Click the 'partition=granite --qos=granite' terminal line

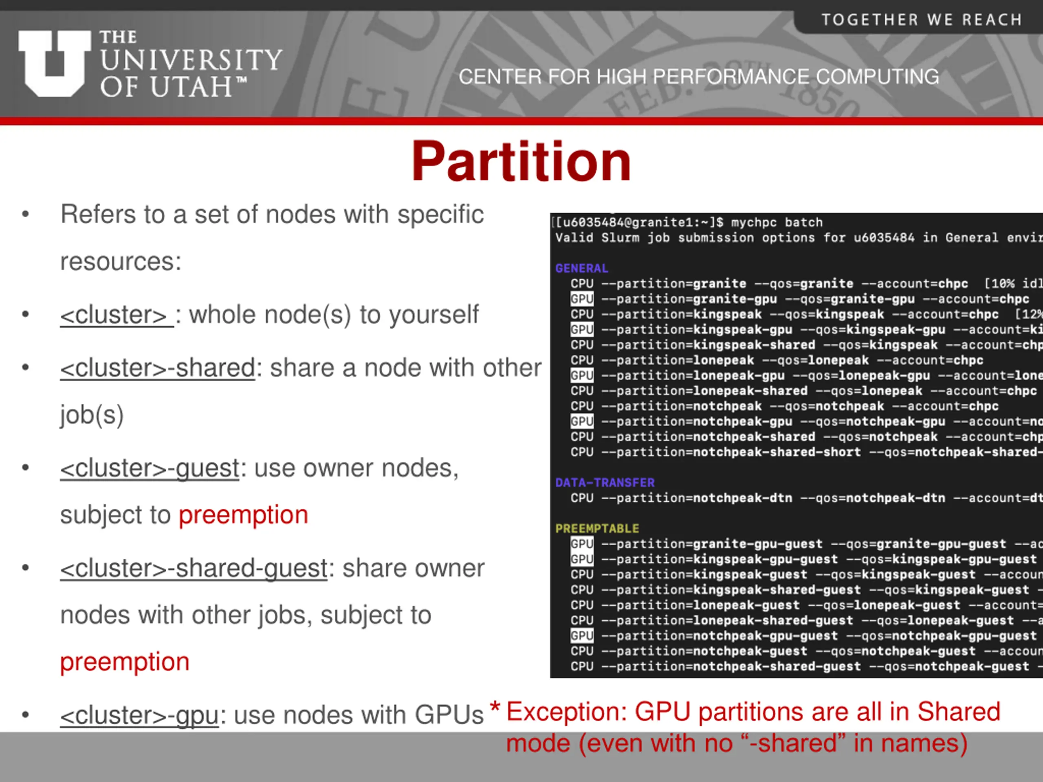[806, 284]
